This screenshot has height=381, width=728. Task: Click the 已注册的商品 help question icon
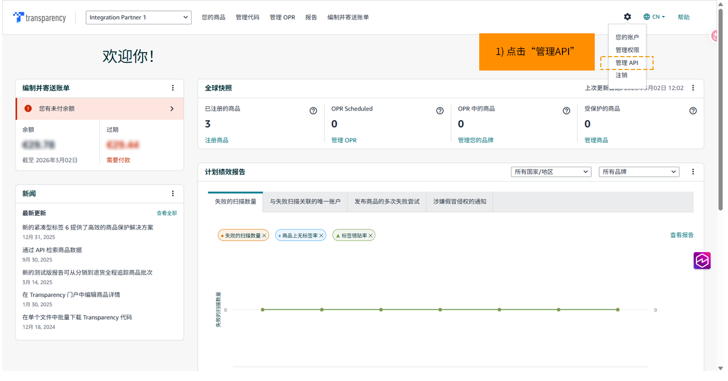tap(313, 111)
